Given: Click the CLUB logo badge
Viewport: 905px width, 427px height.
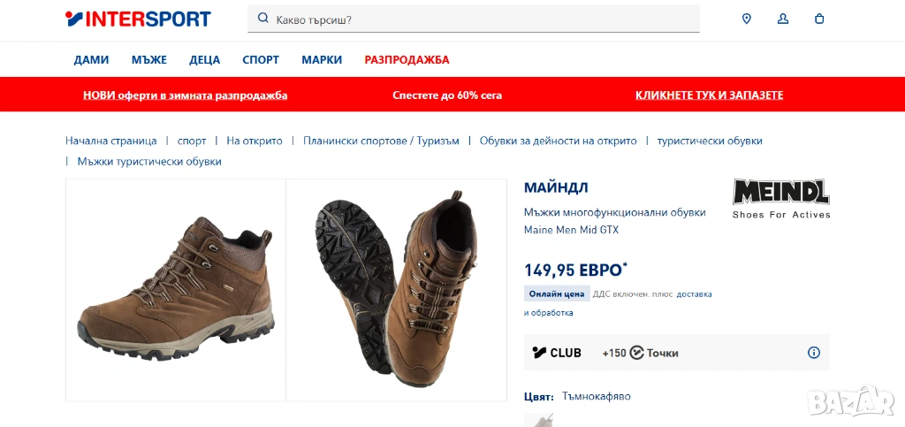Looking at the screenshot, I should [557, 353].
